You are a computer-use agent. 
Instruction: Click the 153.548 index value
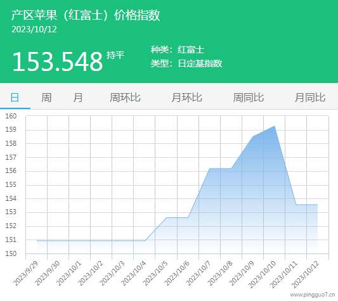point(58,61)
